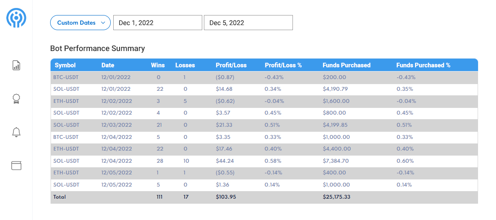The height and width of the screenshot is (220, 496).
Task: Click the $25,175.33 total funds purchased
Action: click(336, 197)
